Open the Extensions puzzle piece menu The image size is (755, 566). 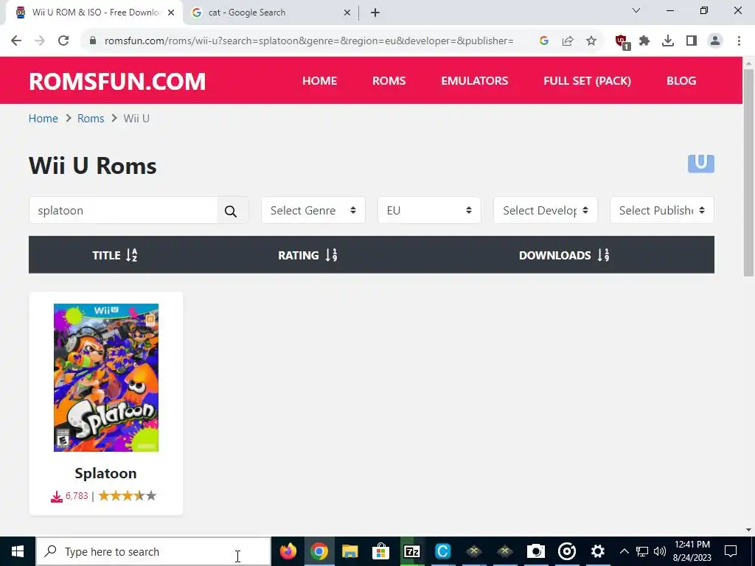pyautogui.click(x=644, y=41)
